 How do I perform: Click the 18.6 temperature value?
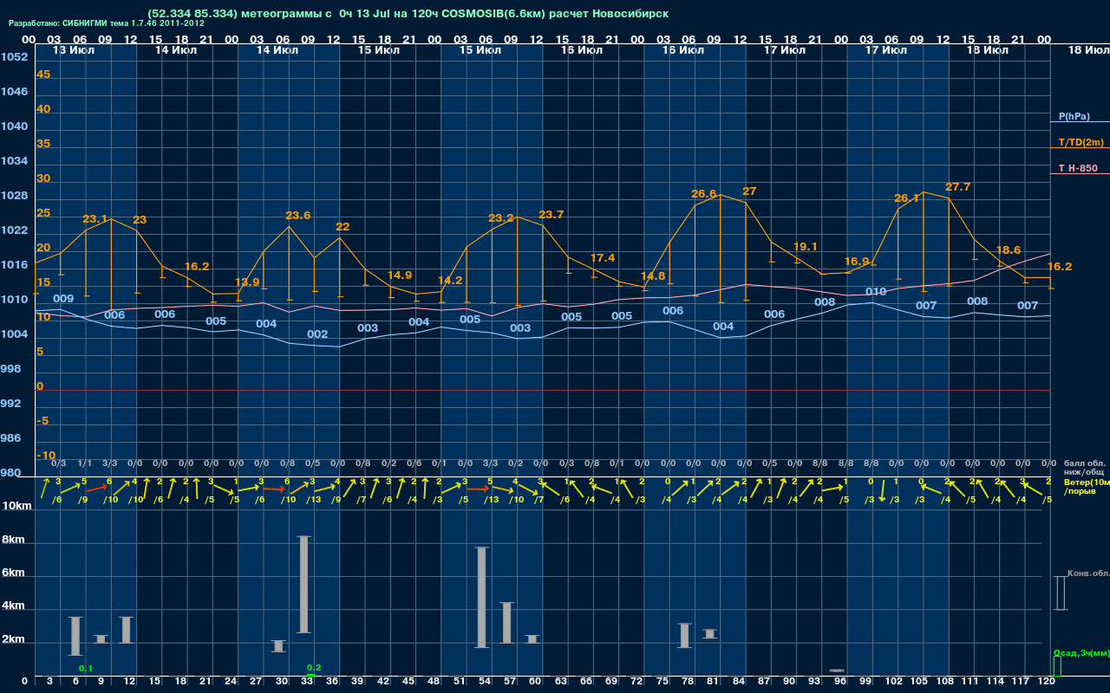(x=1009, y=250)
